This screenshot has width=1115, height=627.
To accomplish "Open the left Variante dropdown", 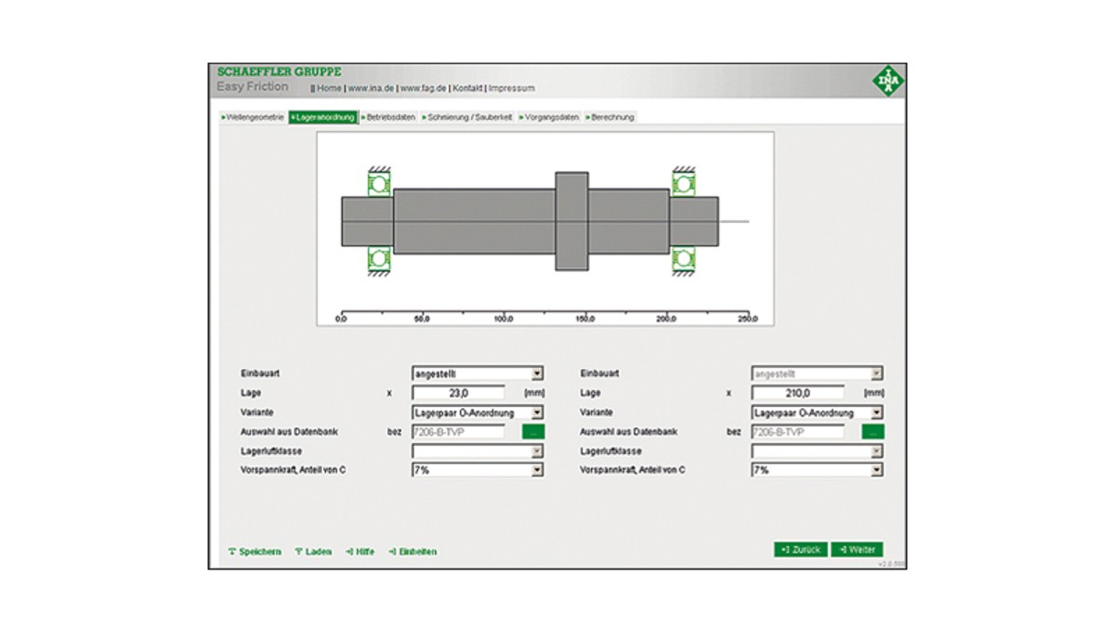I will point(536,412).
